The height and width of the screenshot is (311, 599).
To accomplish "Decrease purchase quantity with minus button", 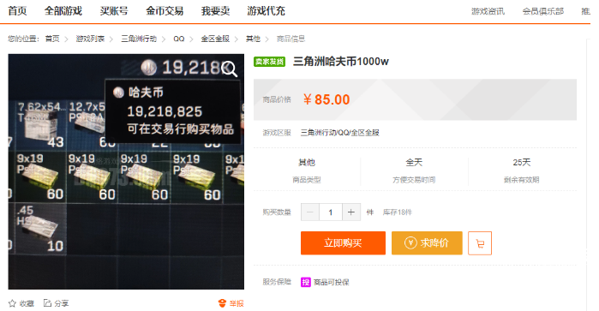I will pyautogui.click(x=310, y=212).
